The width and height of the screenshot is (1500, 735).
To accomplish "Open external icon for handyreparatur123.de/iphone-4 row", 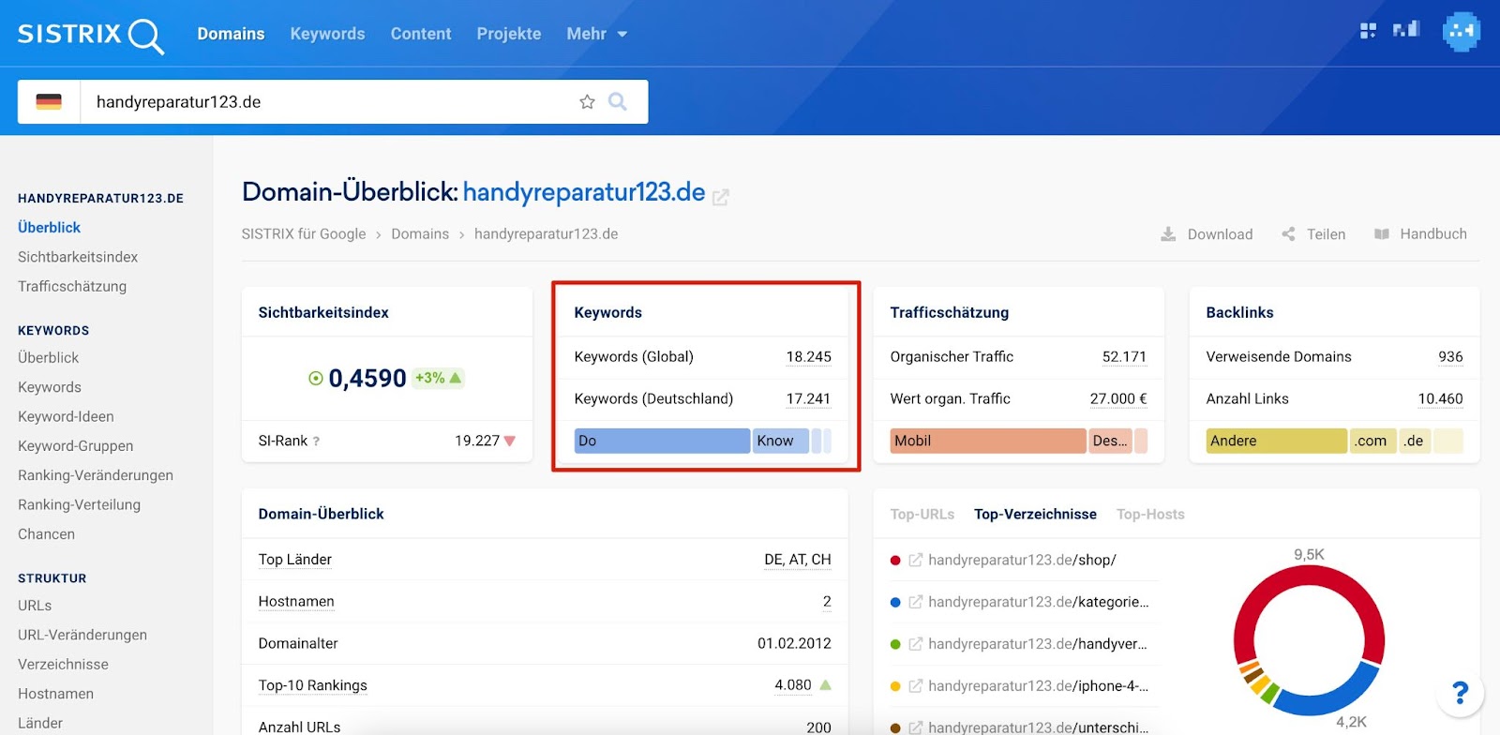I will pos(916,687).
